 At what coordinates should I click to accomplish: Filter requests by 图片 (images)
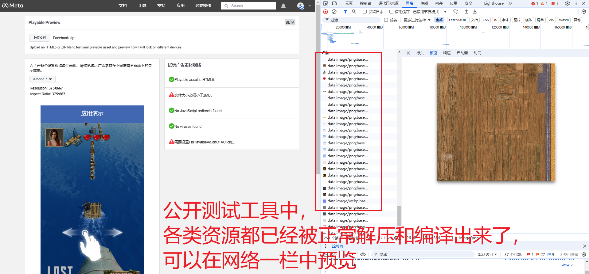[x=517, y=20]
